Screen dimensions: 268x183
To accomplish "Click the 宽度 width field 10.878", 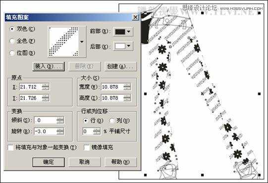I will (112, 87).
